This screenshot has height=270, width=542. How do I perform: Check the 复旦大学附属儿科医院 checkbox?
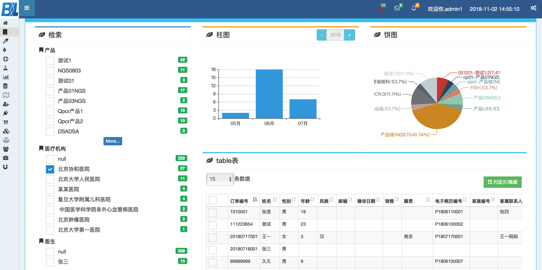[50, 199]
